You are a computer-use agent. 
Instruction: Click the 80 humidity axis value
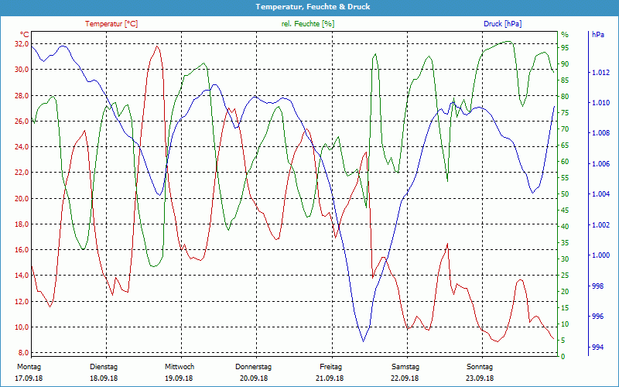(x=565, y=96)
